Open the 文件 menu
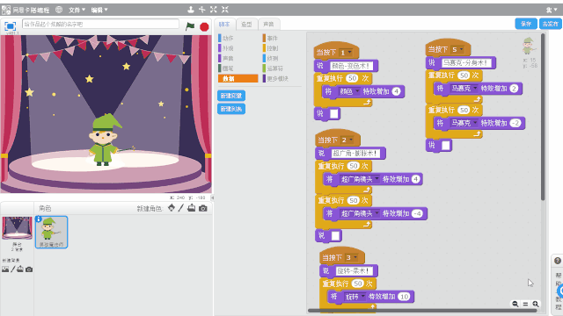 77,10
